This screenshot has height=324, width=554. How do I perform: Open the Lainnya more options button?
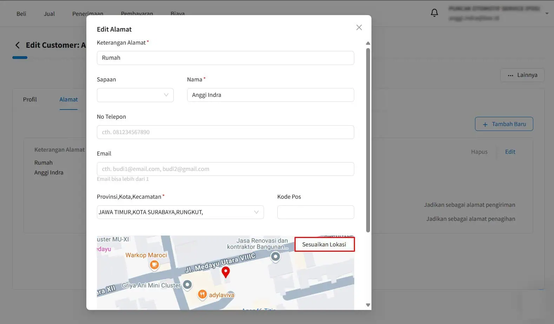point(522,75)
